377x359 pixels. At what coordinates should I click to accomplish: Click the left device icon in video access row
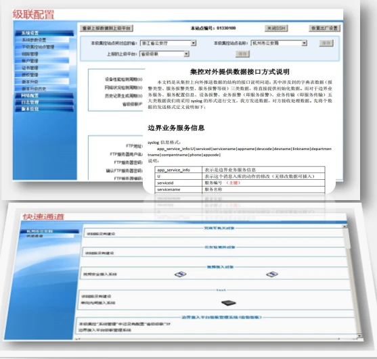180,274
